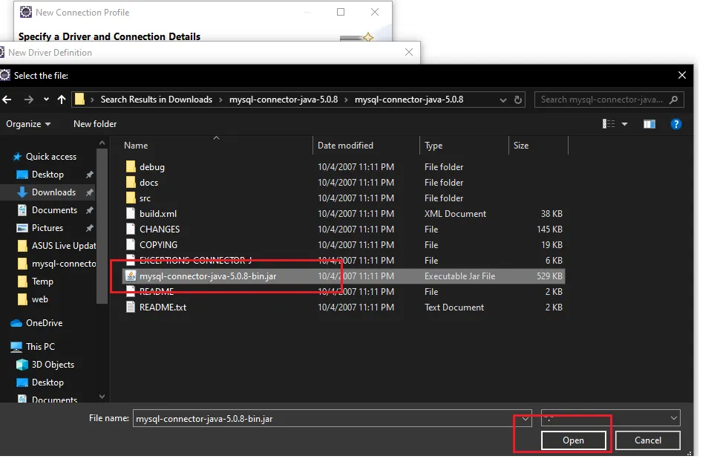The height and width of the screenshot is (459, 720).
Task: Click the sidebar scroll down arrow
Action: (x=102, y=397)
